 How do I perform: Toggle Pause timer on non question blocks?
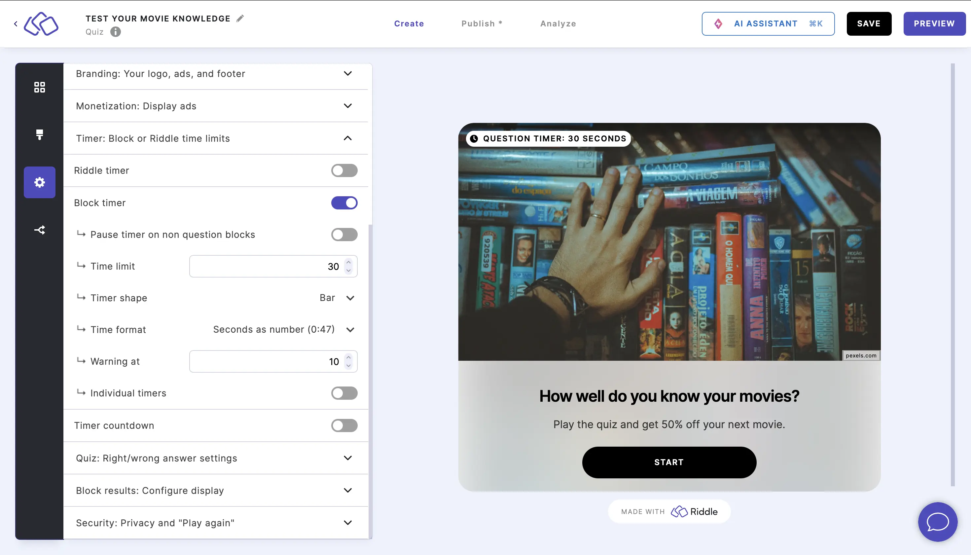[345, 234]
